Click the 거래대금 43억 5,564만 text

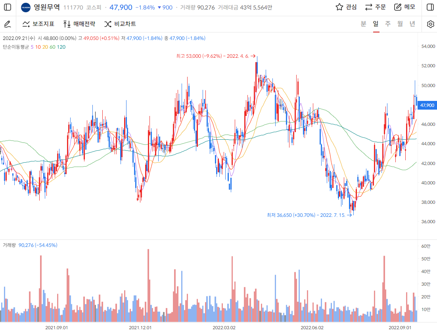[245, 8]
